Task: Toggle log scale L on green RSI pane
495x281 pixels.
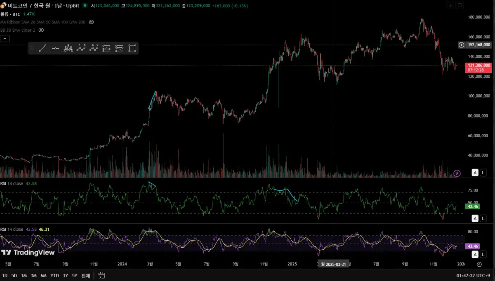Action: (483, 218)
